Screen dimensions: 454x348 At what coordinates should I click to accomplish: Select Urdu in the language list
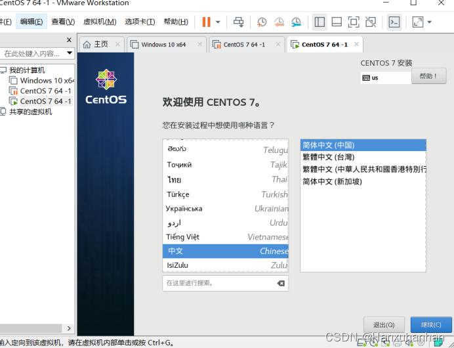[x=226, y=223]
